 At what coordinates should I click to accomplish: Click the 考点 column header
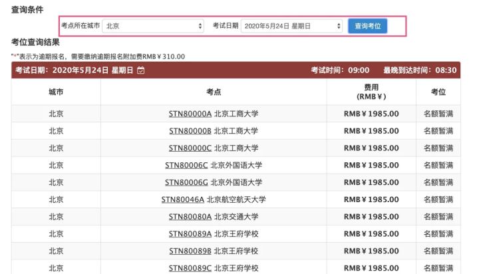click(214, 92)
